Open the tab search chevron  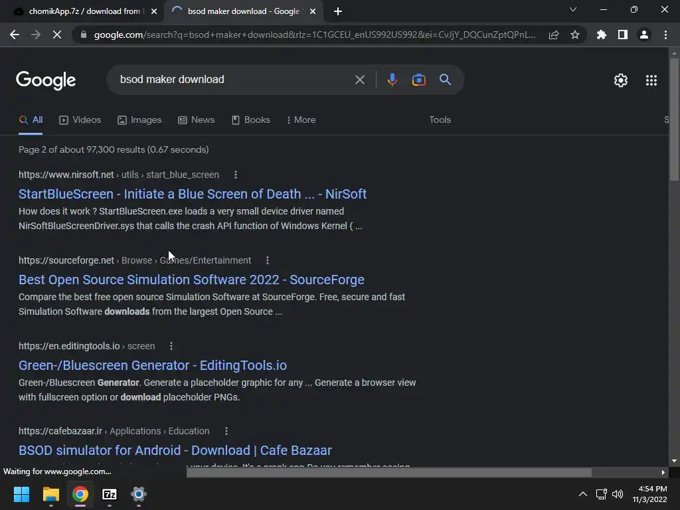pyautogui.click(x=573, y=9)
